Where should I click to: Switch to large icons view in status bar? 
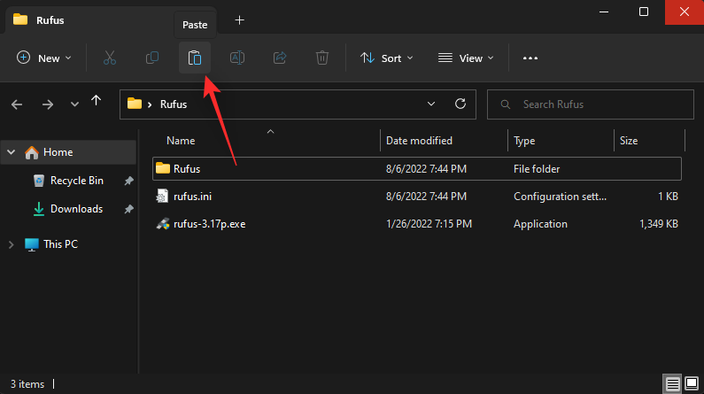tap(692, 384)
